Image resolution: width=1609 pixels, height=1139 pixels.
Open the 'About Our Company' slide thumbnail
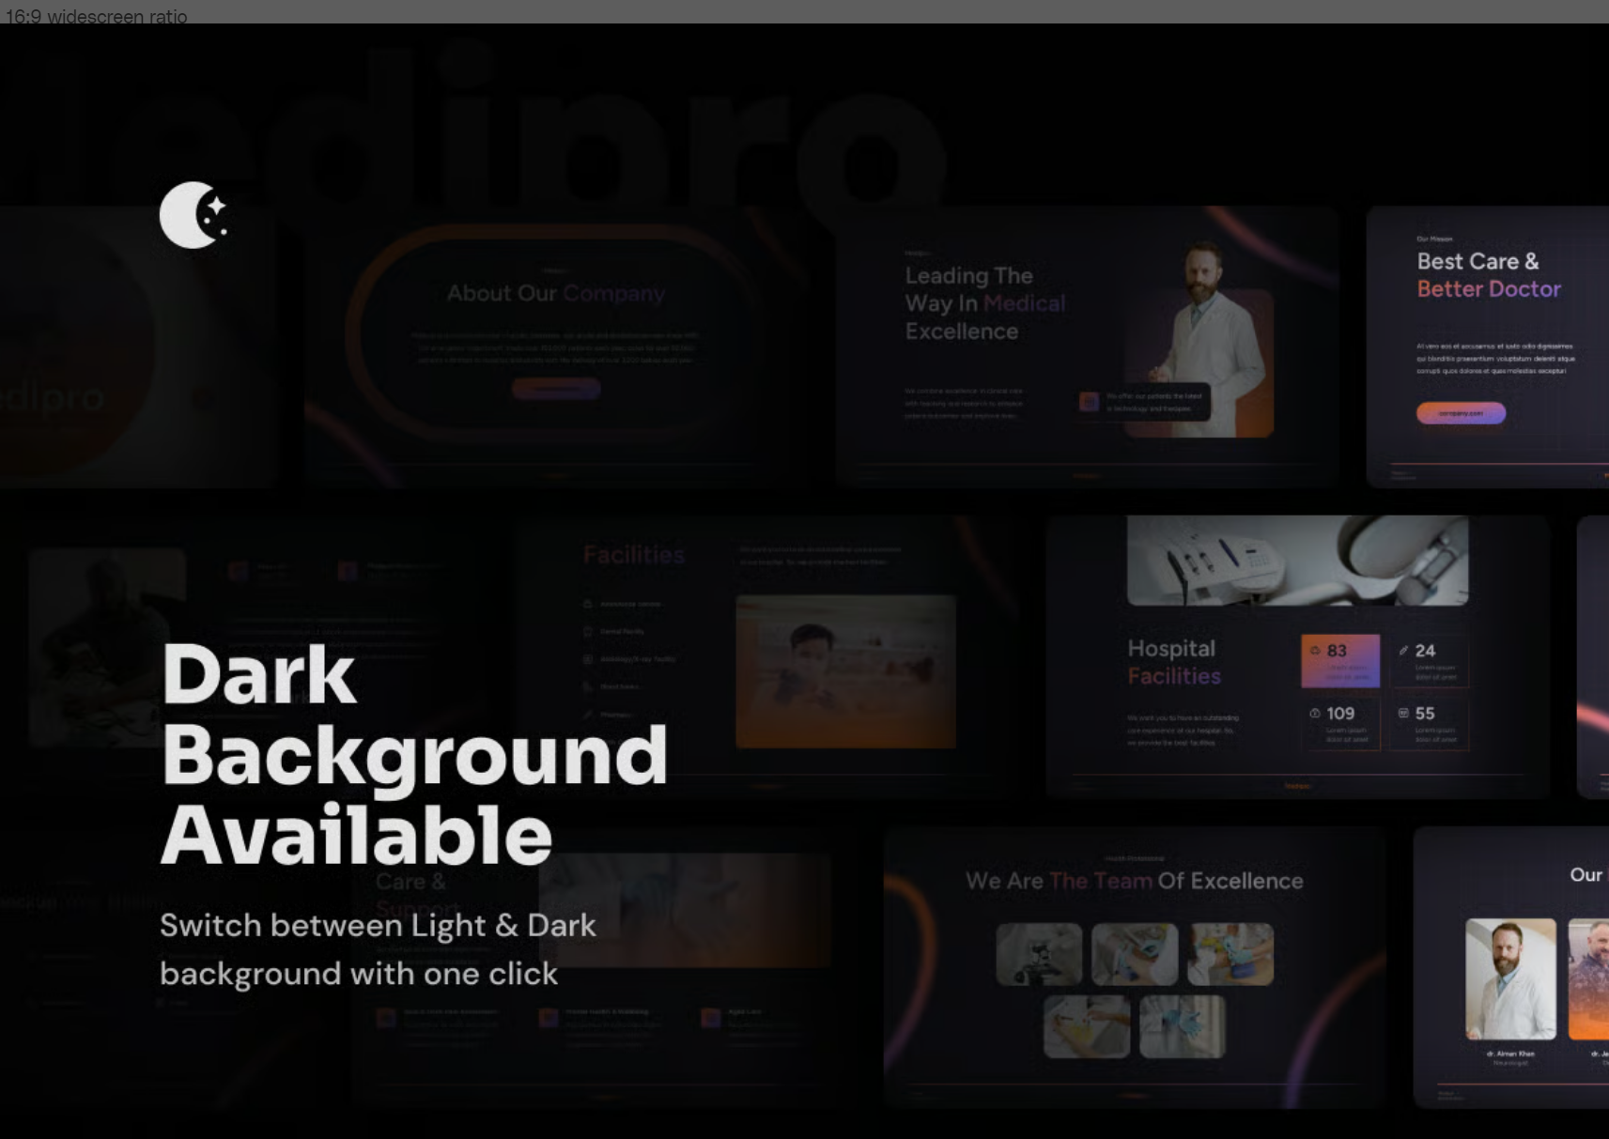click(554, 346)
